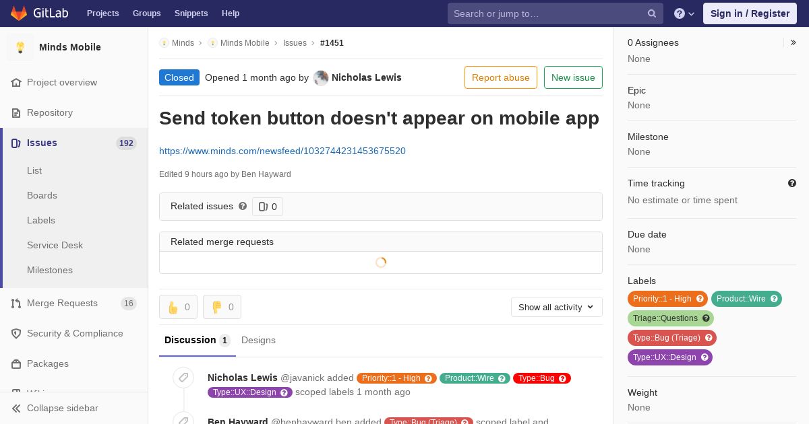
Task: Click label icon beside Nicholas Lewis note
Action: pos(183,378)
